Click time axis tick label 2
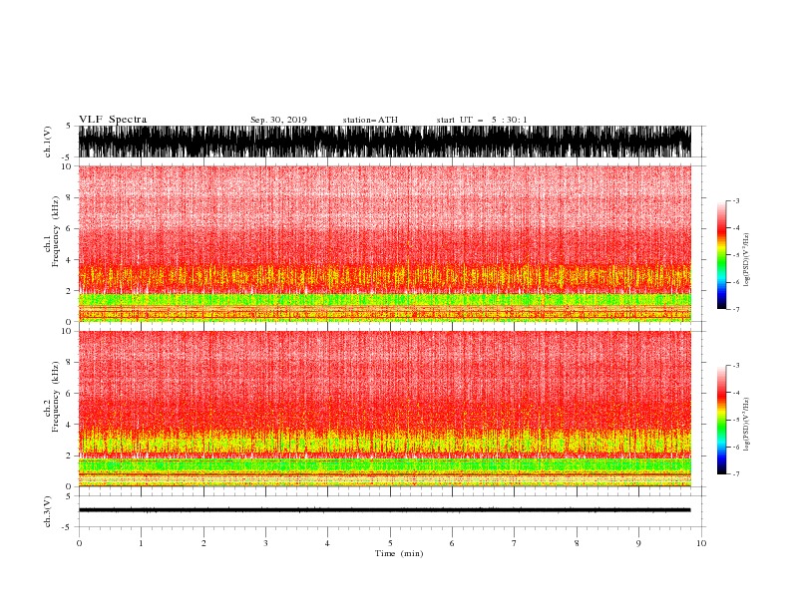The height and width of the screenshot is (610, 790). coord(203,543)
